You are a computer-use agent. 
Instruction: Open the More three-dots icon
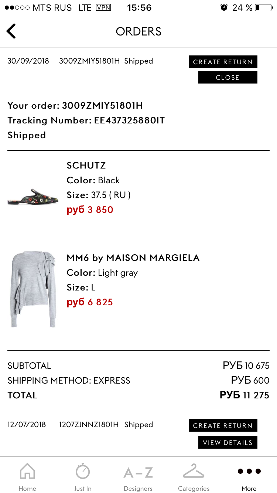click(x=249, y=471)
